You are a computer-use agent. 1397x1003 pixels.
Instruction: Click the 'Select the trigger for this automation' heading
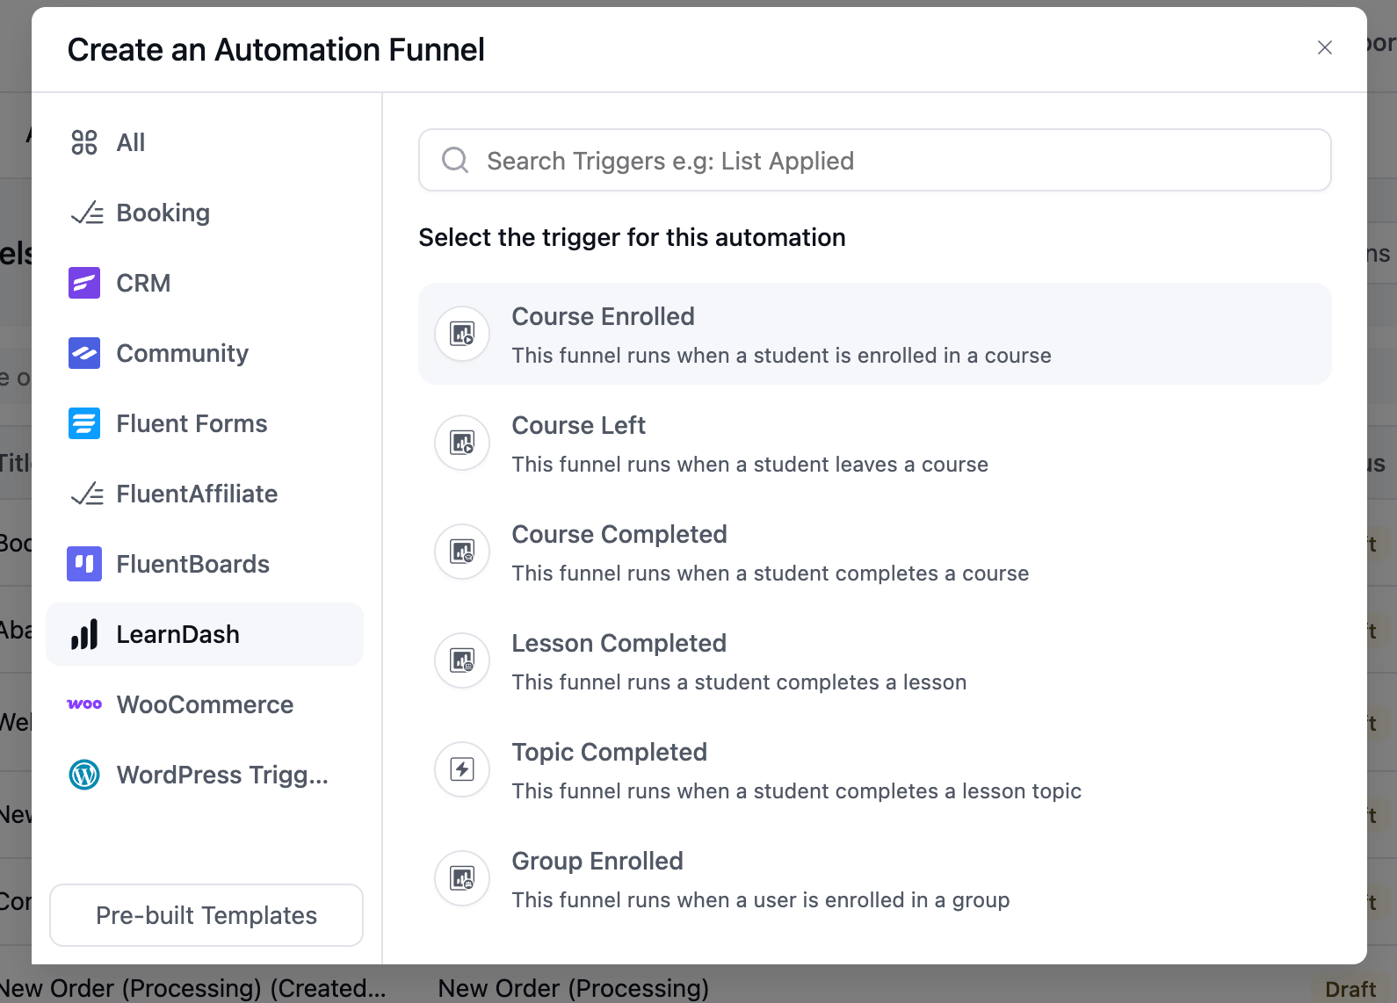tap(632, 237)
